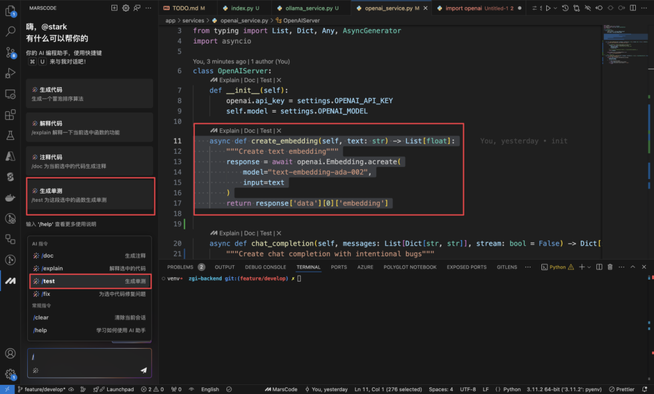Open the Explorer view in activity bar
654x394 pixels.
point(10,10)
